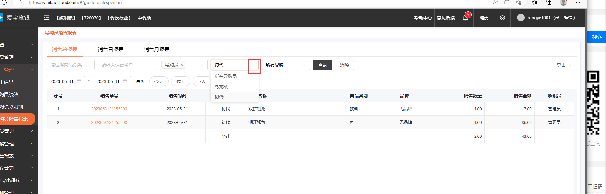Screen dimensions: 606x194
Task: Click the user avatar icon
Action: tap(521, 18)
